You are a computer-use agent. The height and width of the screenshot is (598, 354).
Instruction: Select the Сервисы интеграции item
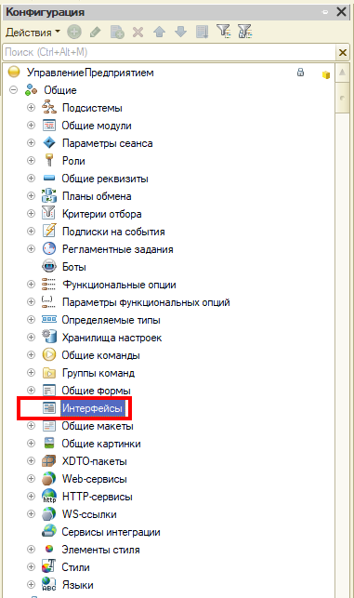click(x=111, y=532)
